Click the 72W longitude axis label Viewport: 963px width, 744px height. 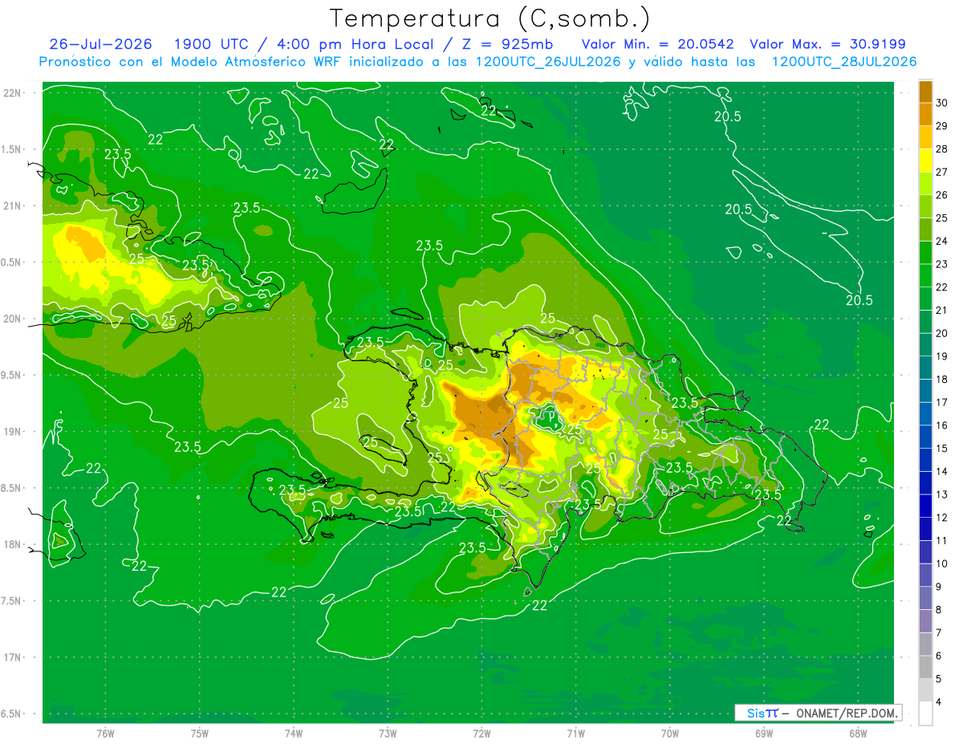click(481, 733)
